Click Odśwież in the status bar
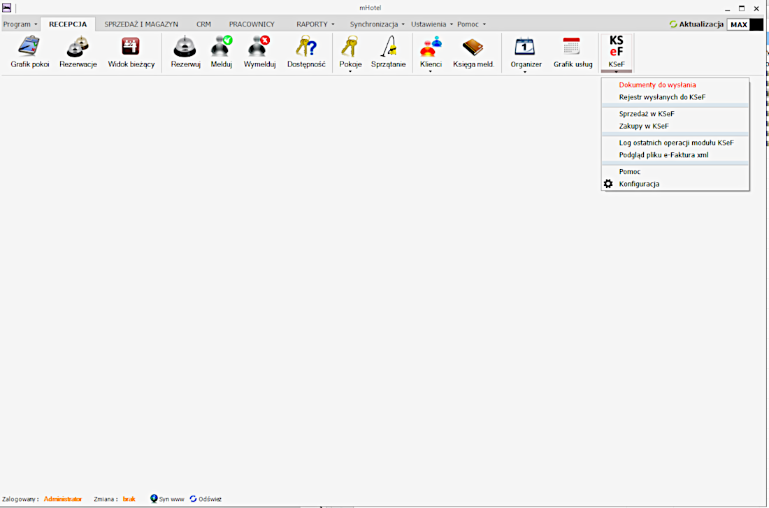 (209, 500)
